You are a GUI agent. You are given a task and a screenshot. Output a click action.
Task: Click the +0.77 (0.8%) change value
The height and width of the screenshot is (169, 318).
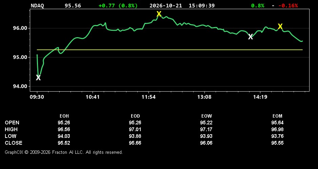pyautogui.click(x=118, y=6)
